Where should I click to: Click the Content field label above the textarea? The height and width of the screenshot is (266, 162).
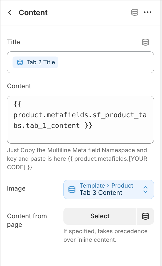coord(19,86)
